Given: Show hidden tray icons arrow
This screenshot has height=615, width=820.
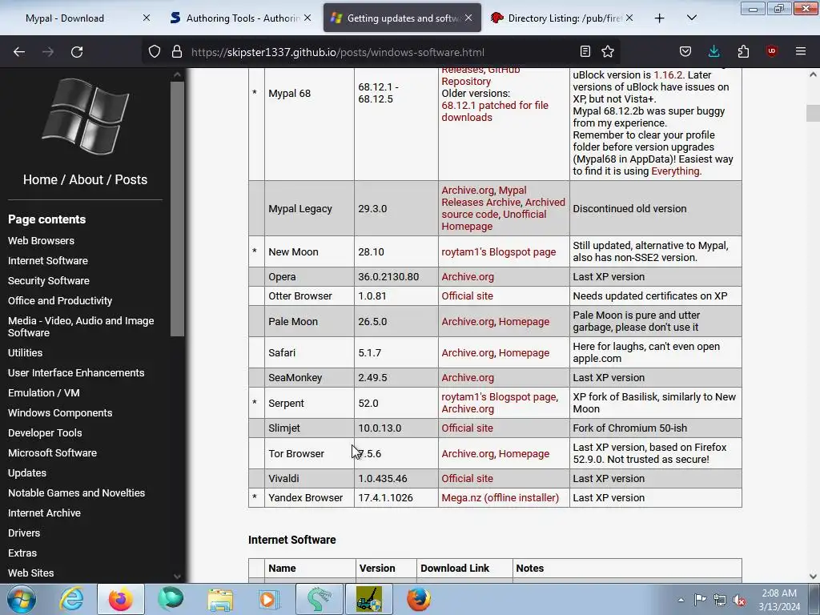Looking at the screenshot, I should (x=681, y=600).
